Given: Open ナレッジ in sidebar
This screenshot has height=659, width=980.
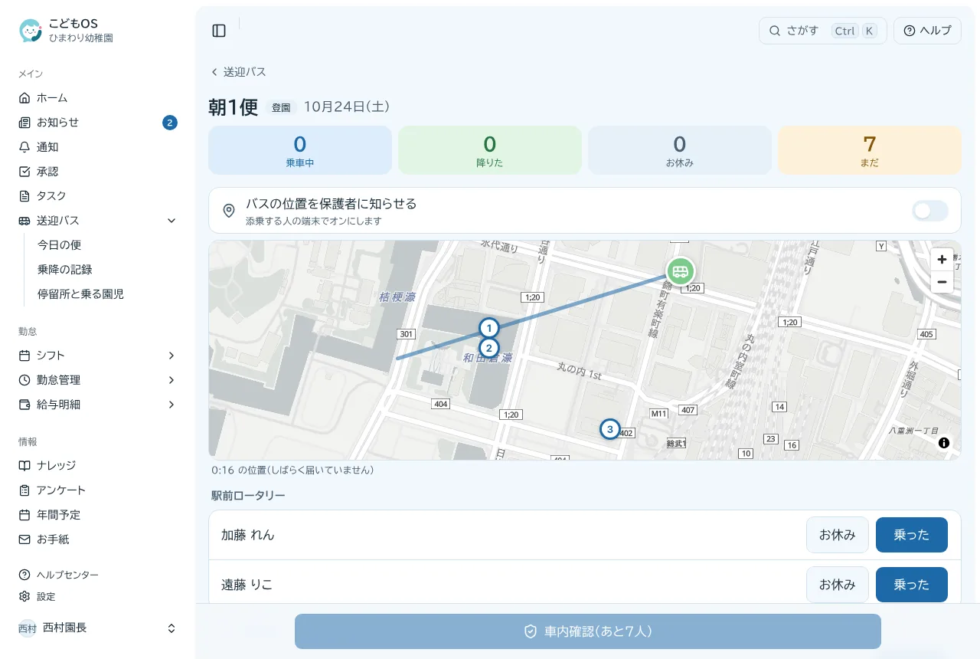Looking at the screenshot, I should (98, 466).
